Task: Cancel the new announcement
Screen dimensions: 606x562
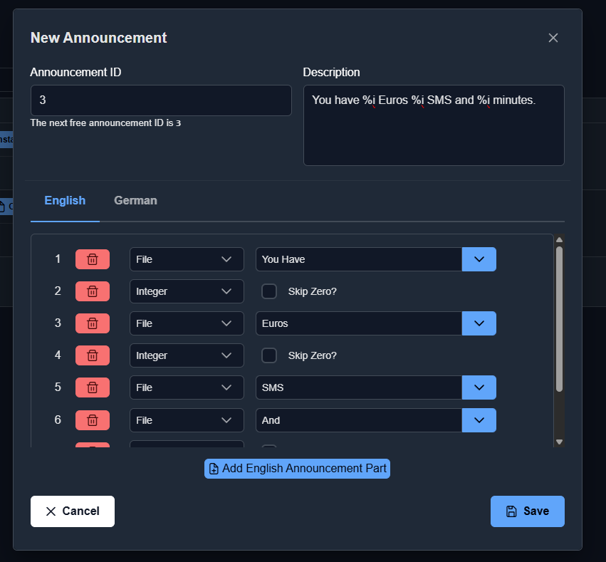Action: pyautogui.click(x=73, y=511)
